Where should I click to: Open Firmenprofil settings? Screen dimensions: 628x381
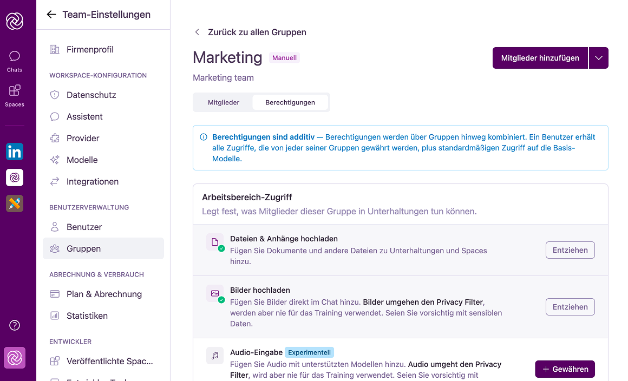(103, 49)
